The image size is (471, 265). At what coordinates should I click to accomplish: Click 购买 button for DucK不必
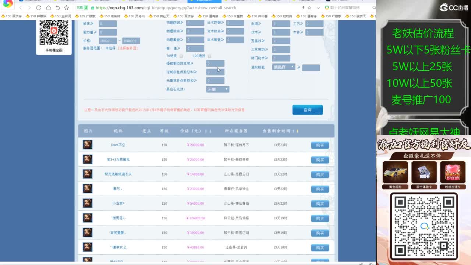coord(320,145)
